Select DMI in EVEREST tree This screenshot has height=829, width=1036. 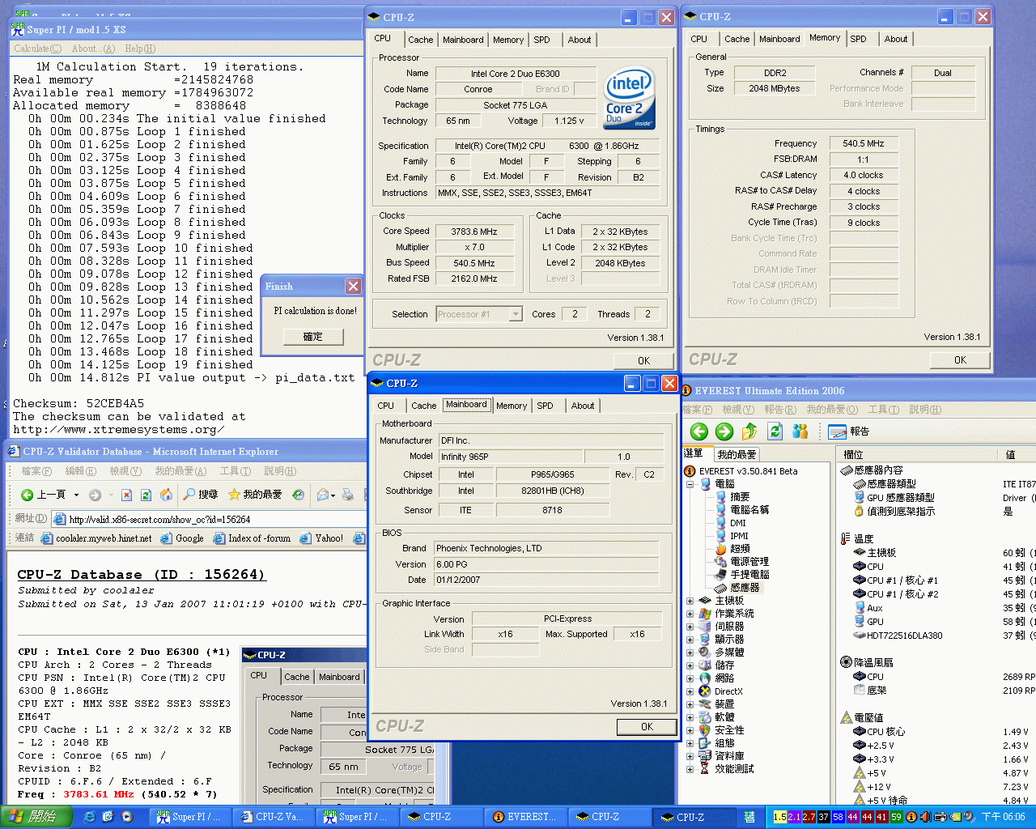coord(737,523)
